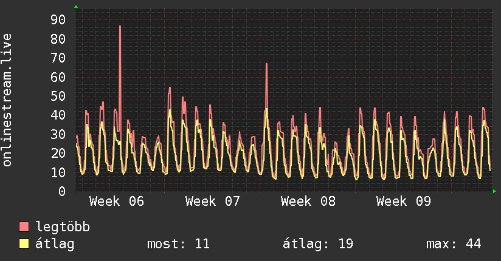Click the yellow átlag legend swatch

click(24, 244)
